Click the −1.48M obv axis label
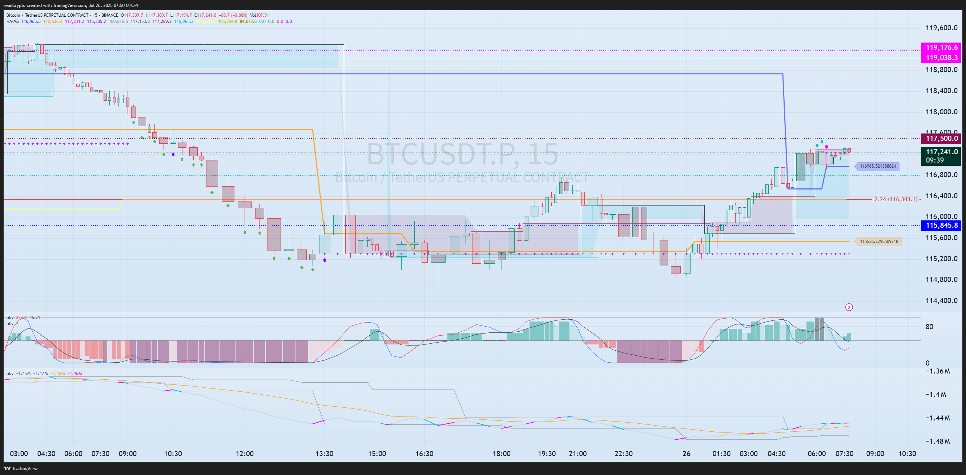966x475 pixels. click(x=938, y=441)
